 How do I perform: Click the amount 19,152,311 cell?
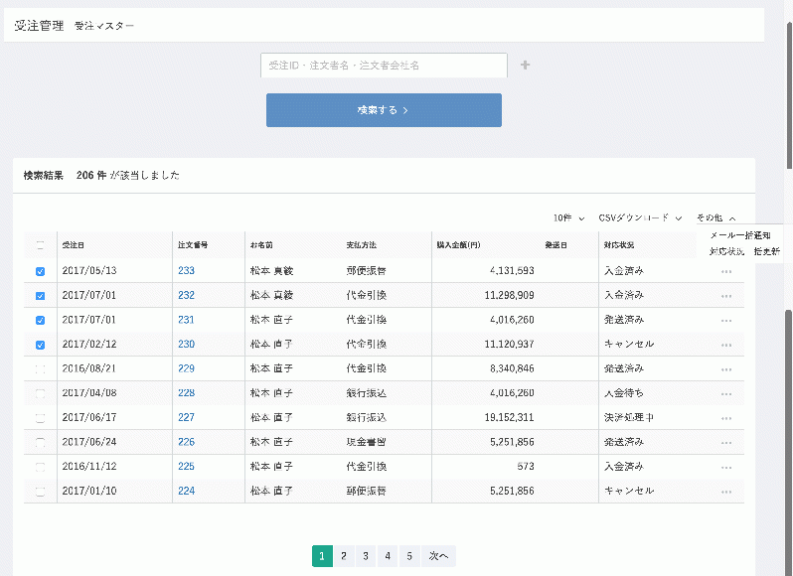tap(509, 418)
